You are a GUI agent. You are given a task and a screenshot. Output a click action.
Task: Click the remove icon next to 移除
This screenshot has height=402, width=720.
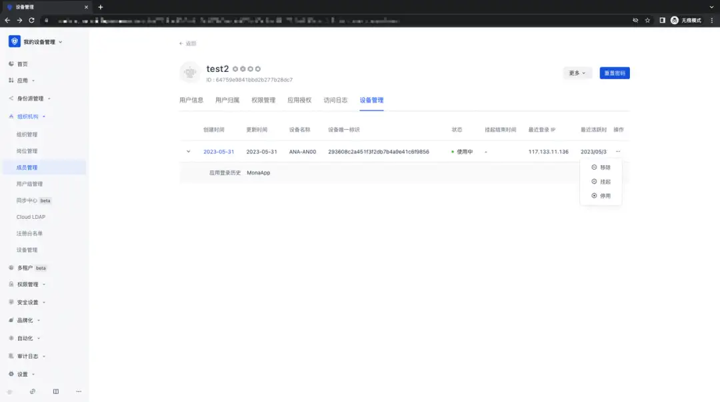[x=594, y=167]
